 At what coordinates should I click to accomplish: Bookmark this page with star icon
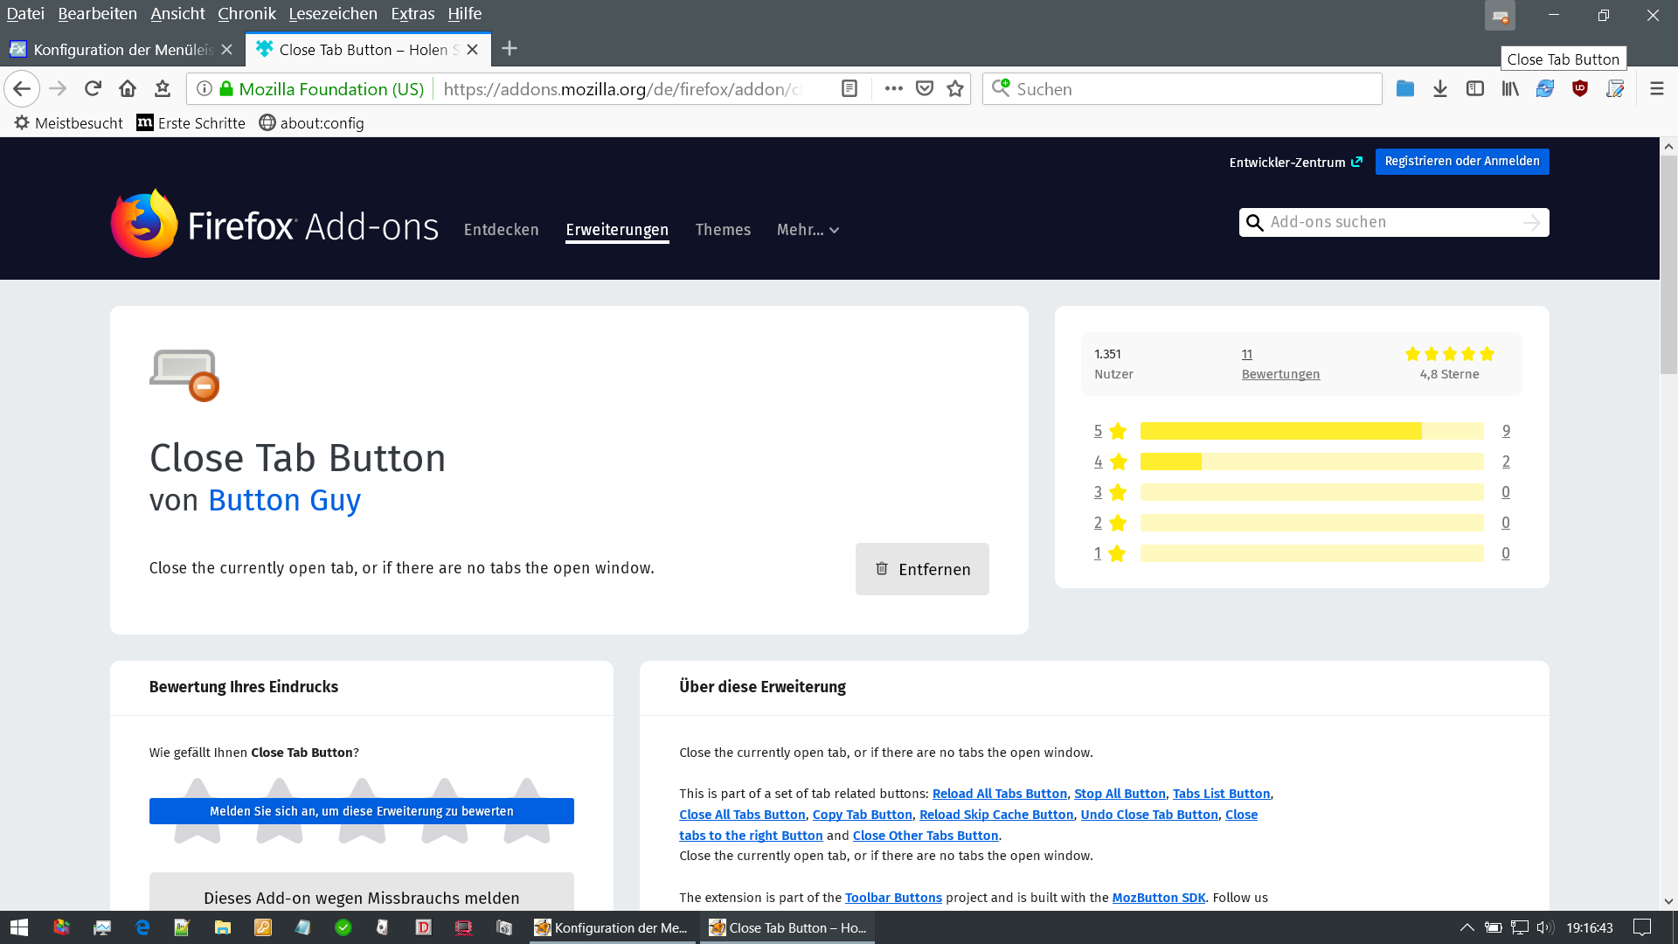point(955,88)
